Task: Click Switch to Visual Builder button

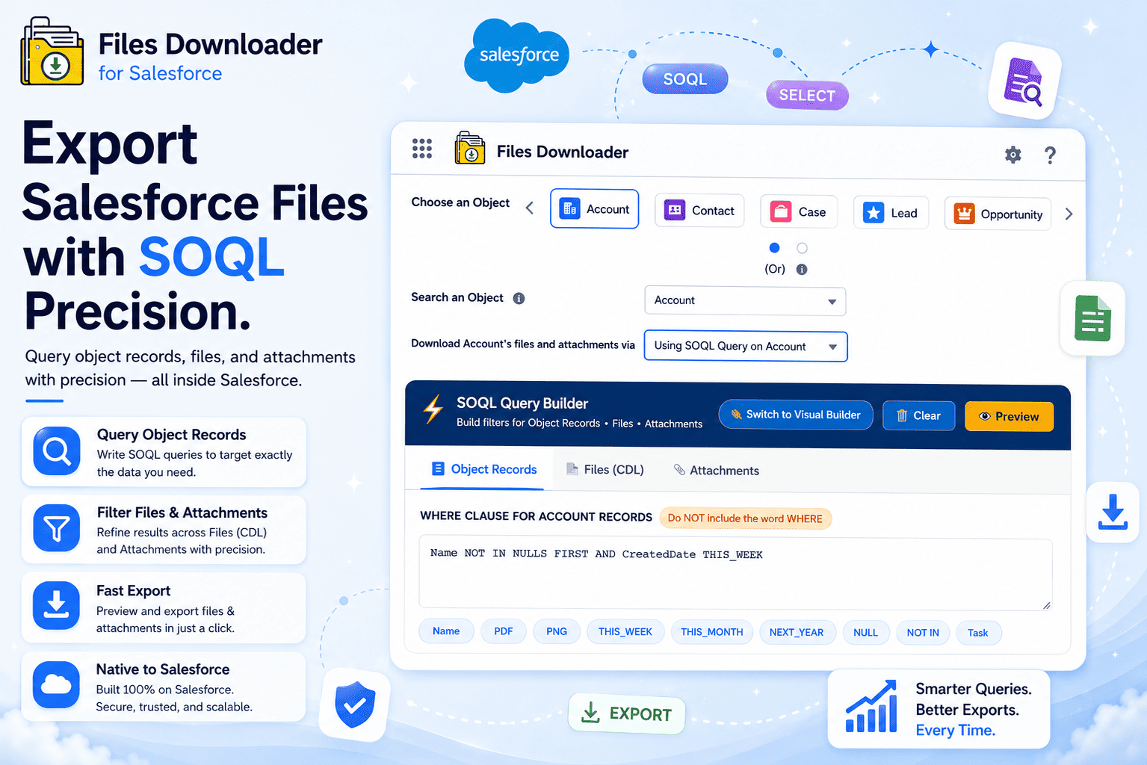Action: pyautogui.click(x=796, y=415)
